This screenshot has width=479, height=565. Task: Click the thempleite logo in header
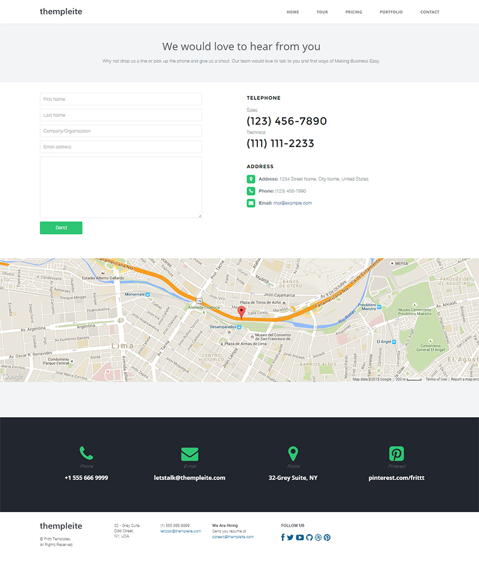[x=61, y=11]
